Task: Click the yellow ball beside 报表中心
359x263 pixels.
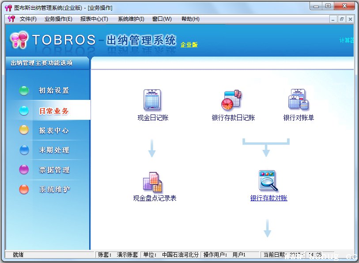Action: (x=24, y=130)
